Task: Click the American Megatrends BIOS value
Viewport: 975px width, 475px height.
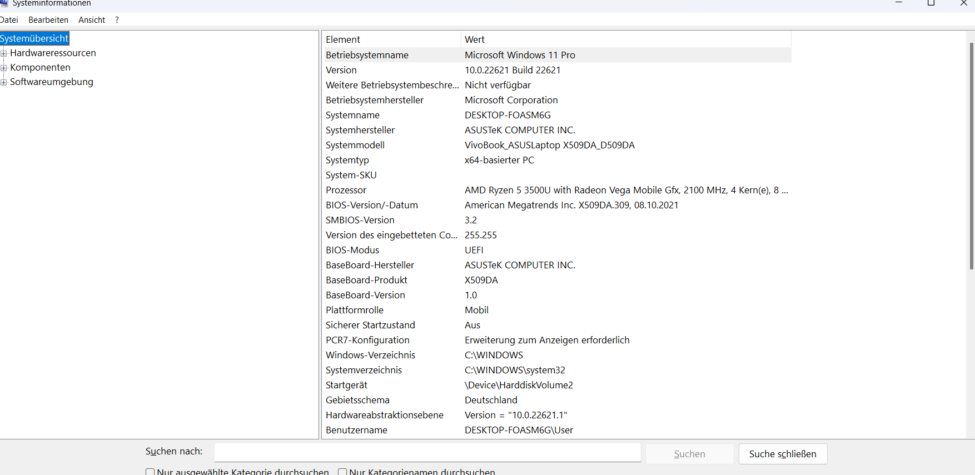Action: click(571, 205)
